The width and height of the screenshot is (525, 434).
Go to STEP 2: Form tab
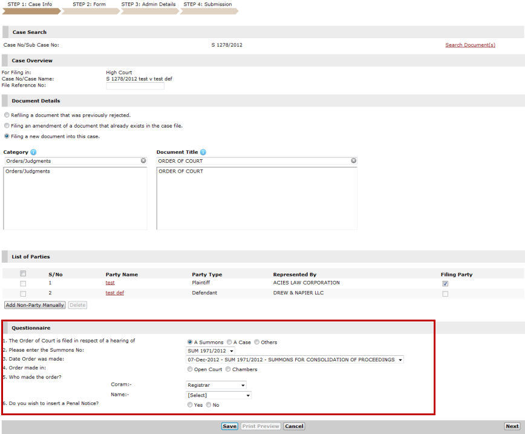(x=89, y=4)
